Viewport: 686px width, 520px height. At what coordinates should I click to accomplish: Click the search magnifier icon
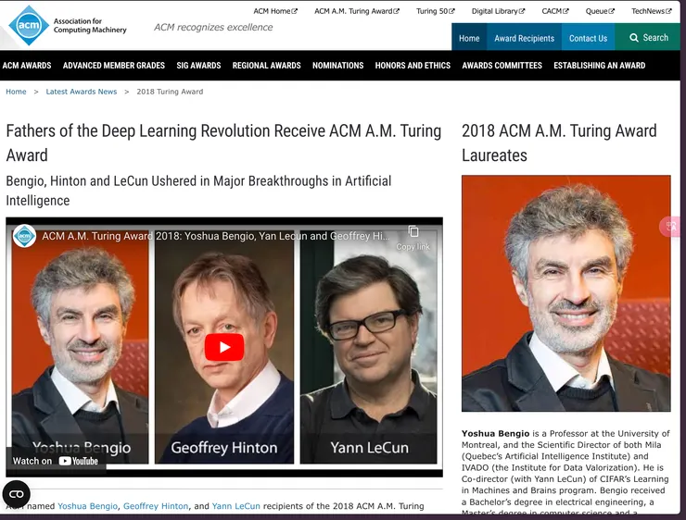click(x=634, y=38)
